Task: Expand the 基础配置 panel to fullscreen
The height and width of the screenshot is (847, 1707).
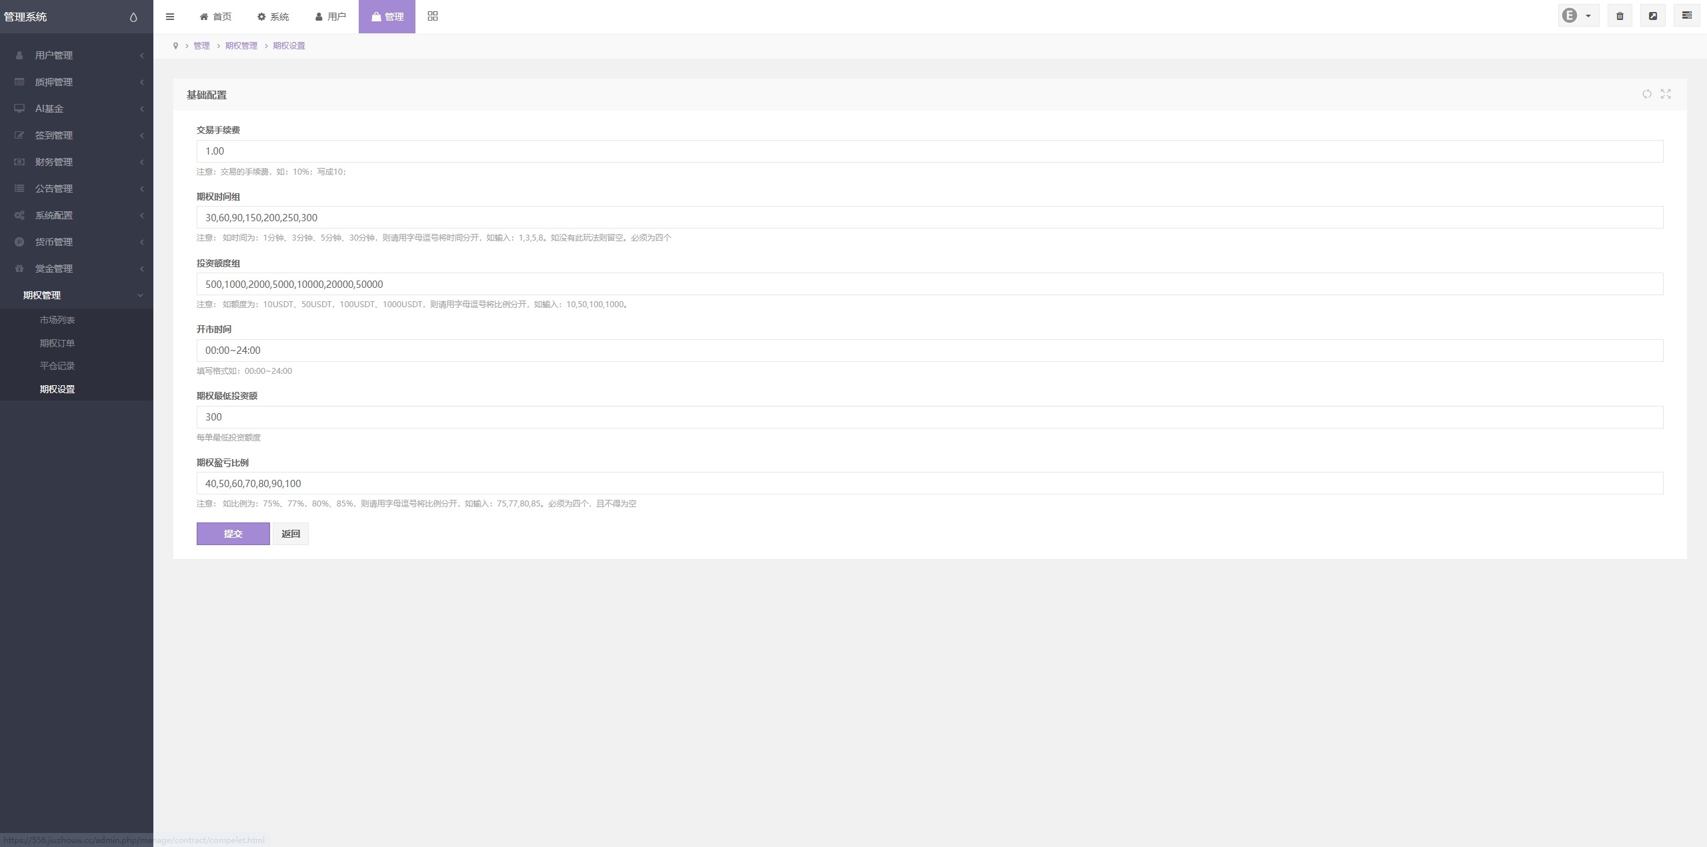Action: point(1666,94)
